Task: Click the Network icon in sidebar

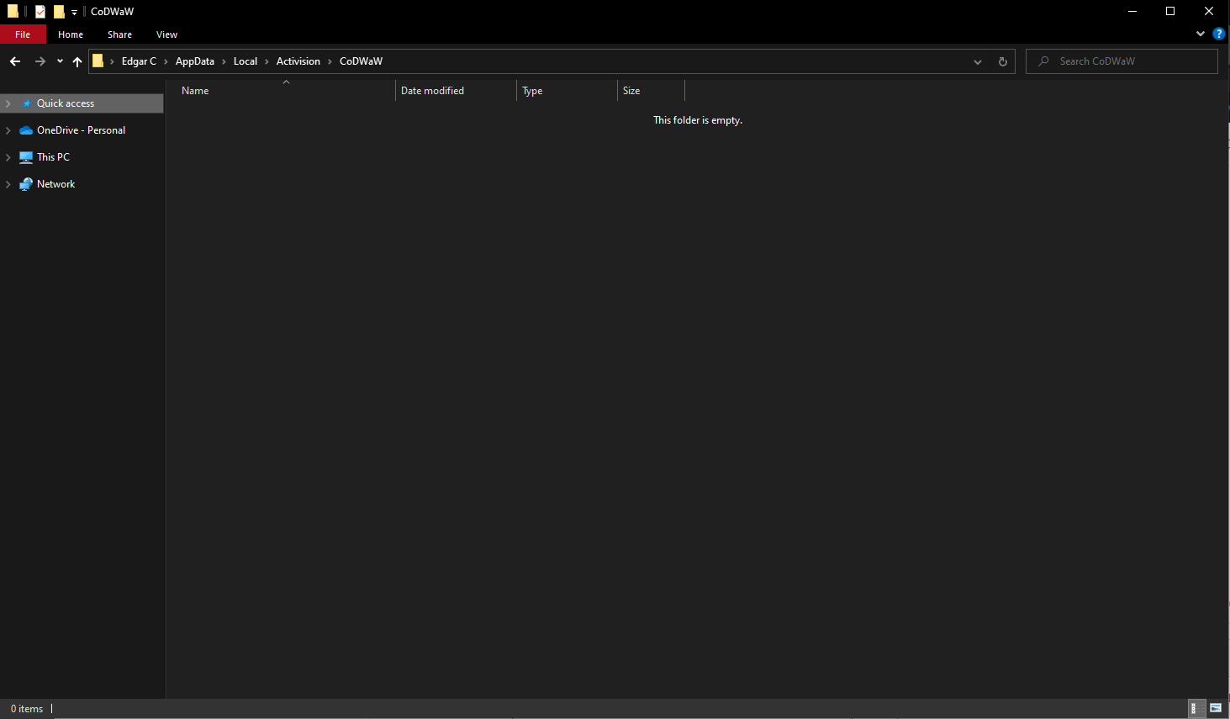Action: [26, 184]
